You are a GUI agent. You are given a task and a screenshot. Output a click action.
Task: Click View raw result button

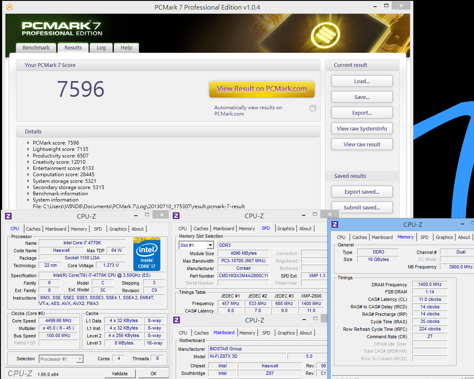tap(362, 144)
